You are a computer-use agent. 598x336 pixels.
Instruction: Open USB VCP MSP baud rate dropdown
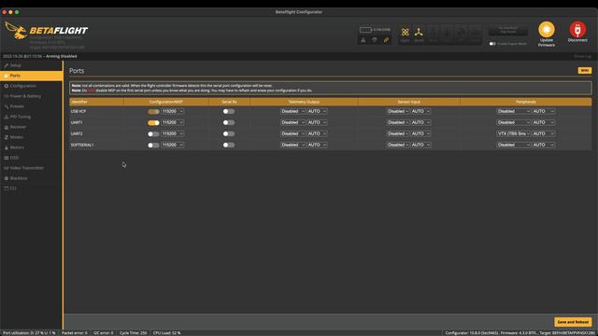tap(173, 111)
